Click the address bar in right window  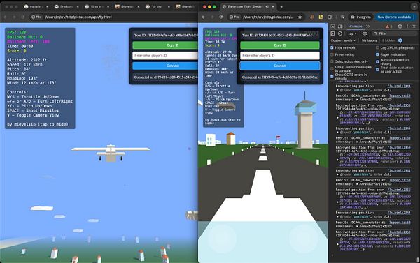[267, 17]
